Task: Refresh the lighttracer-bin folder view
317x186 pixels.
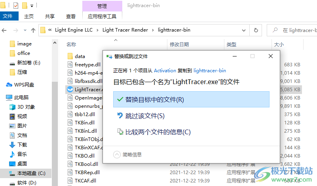Action: coord(256,30)
